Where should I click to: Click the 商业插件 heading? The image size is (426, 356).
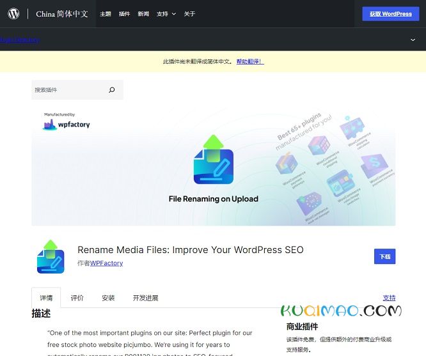[x=302, y=327]
